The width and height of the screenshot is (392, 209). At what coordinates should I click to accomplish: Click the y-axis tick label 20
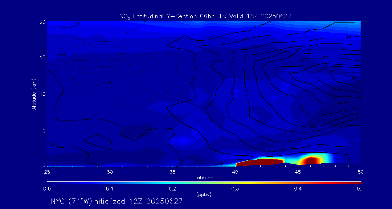click(42, 22)
